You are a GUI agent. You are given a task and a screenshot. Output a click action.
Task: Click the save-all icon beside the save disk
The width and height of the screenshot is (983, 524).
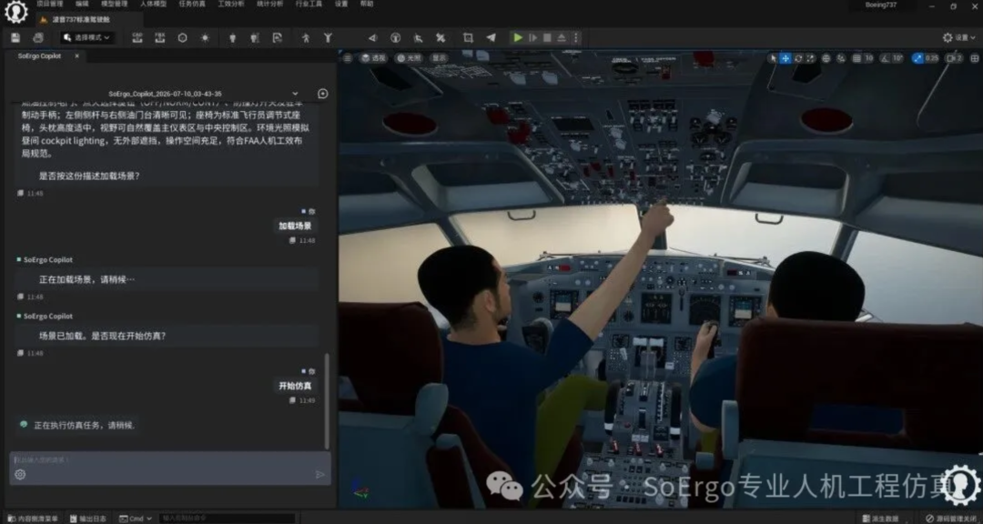tap(38, 37)
